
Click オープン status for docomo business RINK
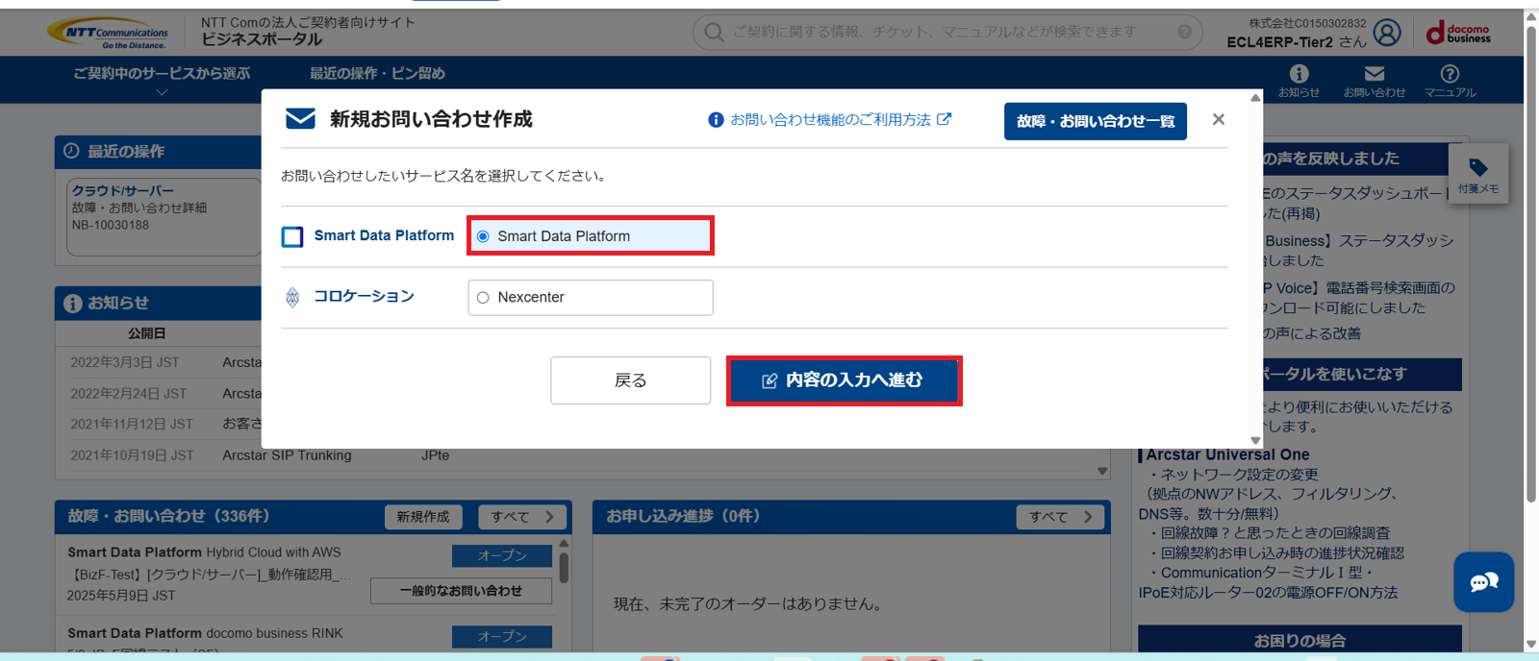[502, 637]
